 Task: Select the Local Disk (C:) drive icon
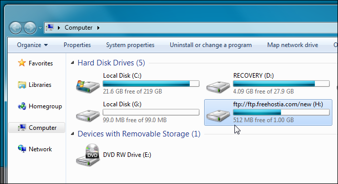[88, 86]
